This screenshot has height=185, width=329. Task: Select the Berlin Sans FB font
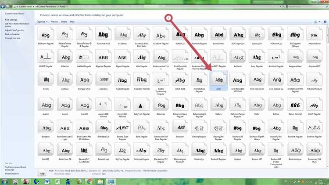65,151
